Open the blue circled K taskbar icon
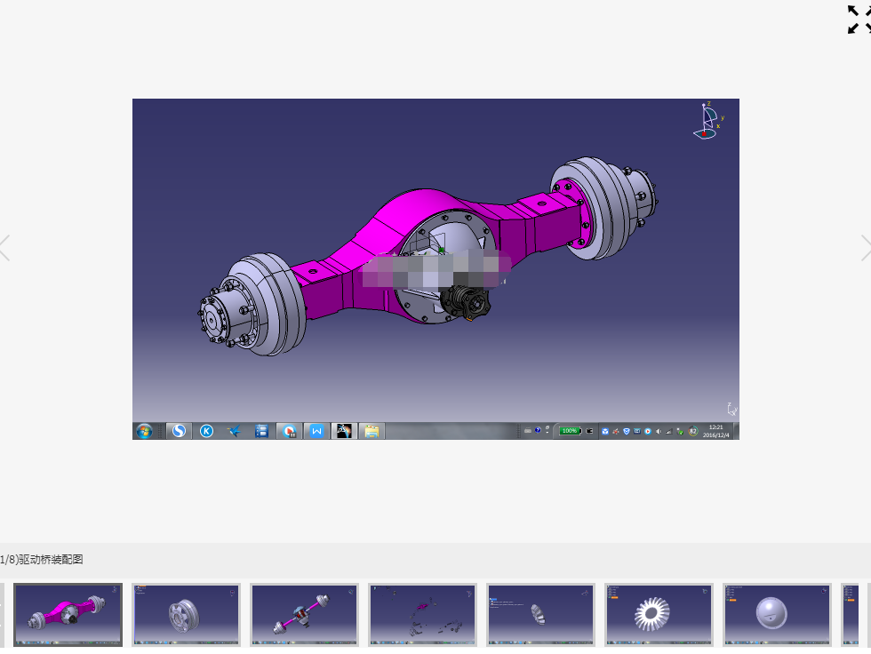 (x=206, y=431)
